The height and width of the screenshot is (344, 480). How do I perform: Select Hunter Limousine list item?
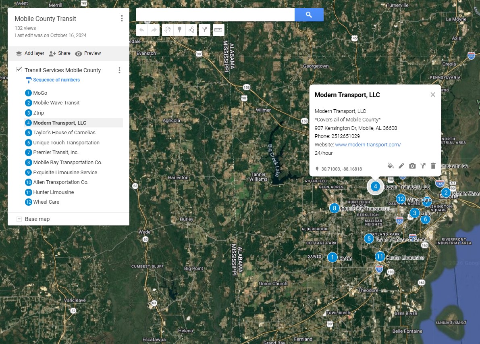(x=73, y=192)
